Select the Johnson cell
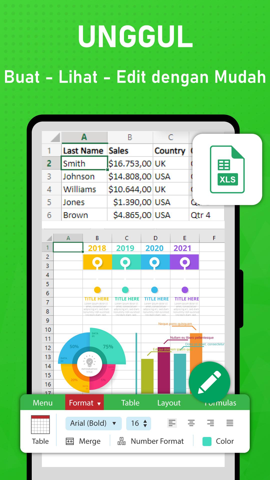270x480 pixels. [84, 176]
